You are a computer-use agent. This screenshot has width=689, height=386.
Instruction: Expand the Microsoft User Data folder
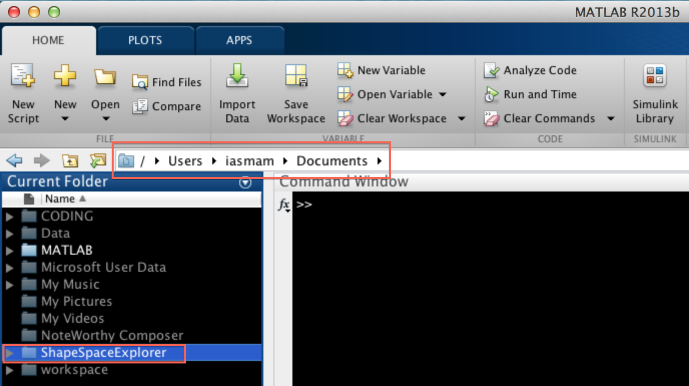point(9,268)
